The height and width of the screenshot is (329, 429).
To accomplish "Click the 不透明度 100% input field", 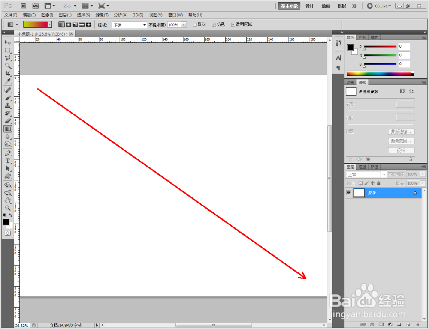I will [x=174, y=24].
